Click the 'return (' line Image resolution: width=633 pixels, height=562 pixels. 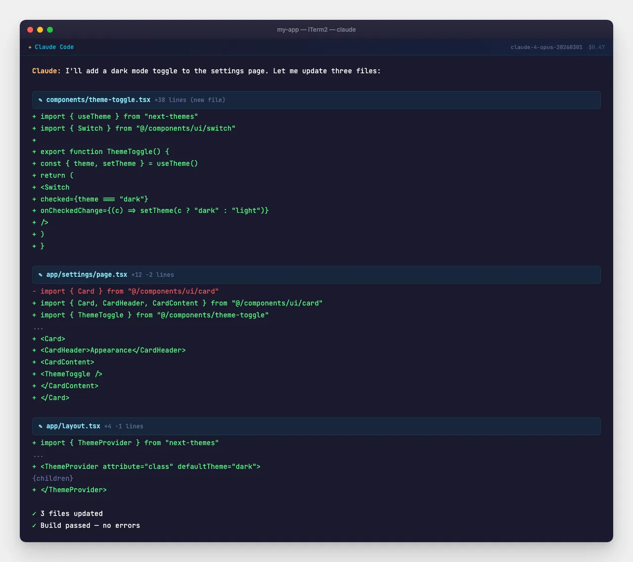(x=53, y=175)
